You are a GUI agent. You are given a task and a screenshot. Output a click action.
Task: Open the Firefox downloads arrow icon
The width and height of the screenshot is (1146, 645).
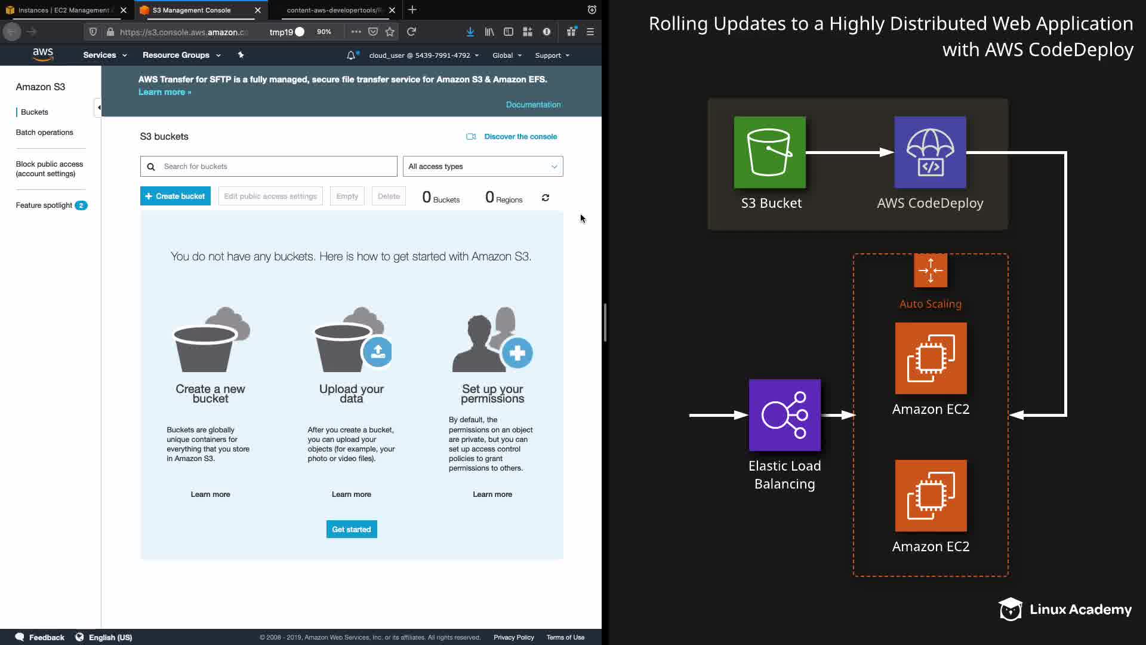click(x=470, y=32)
